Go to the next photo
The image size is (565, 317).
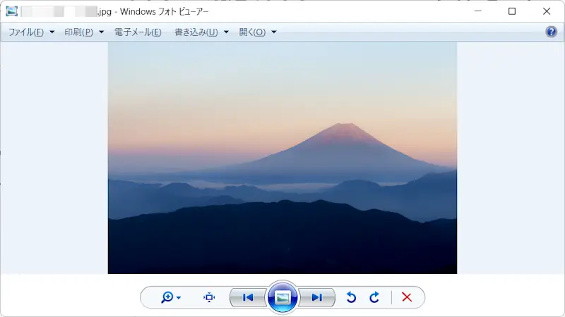pyautogui.click(x=316, y=297)
